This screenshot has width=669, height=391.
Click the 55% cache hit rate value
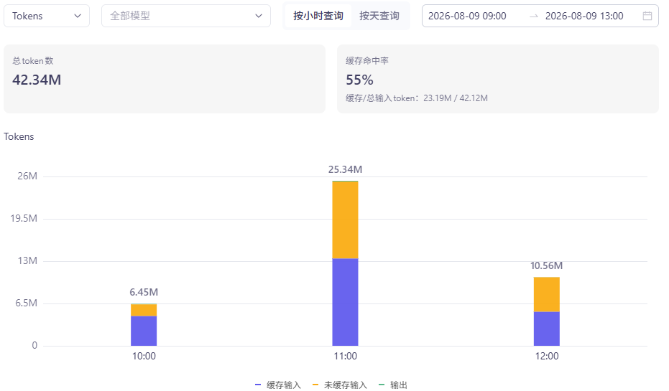[360, 80]
